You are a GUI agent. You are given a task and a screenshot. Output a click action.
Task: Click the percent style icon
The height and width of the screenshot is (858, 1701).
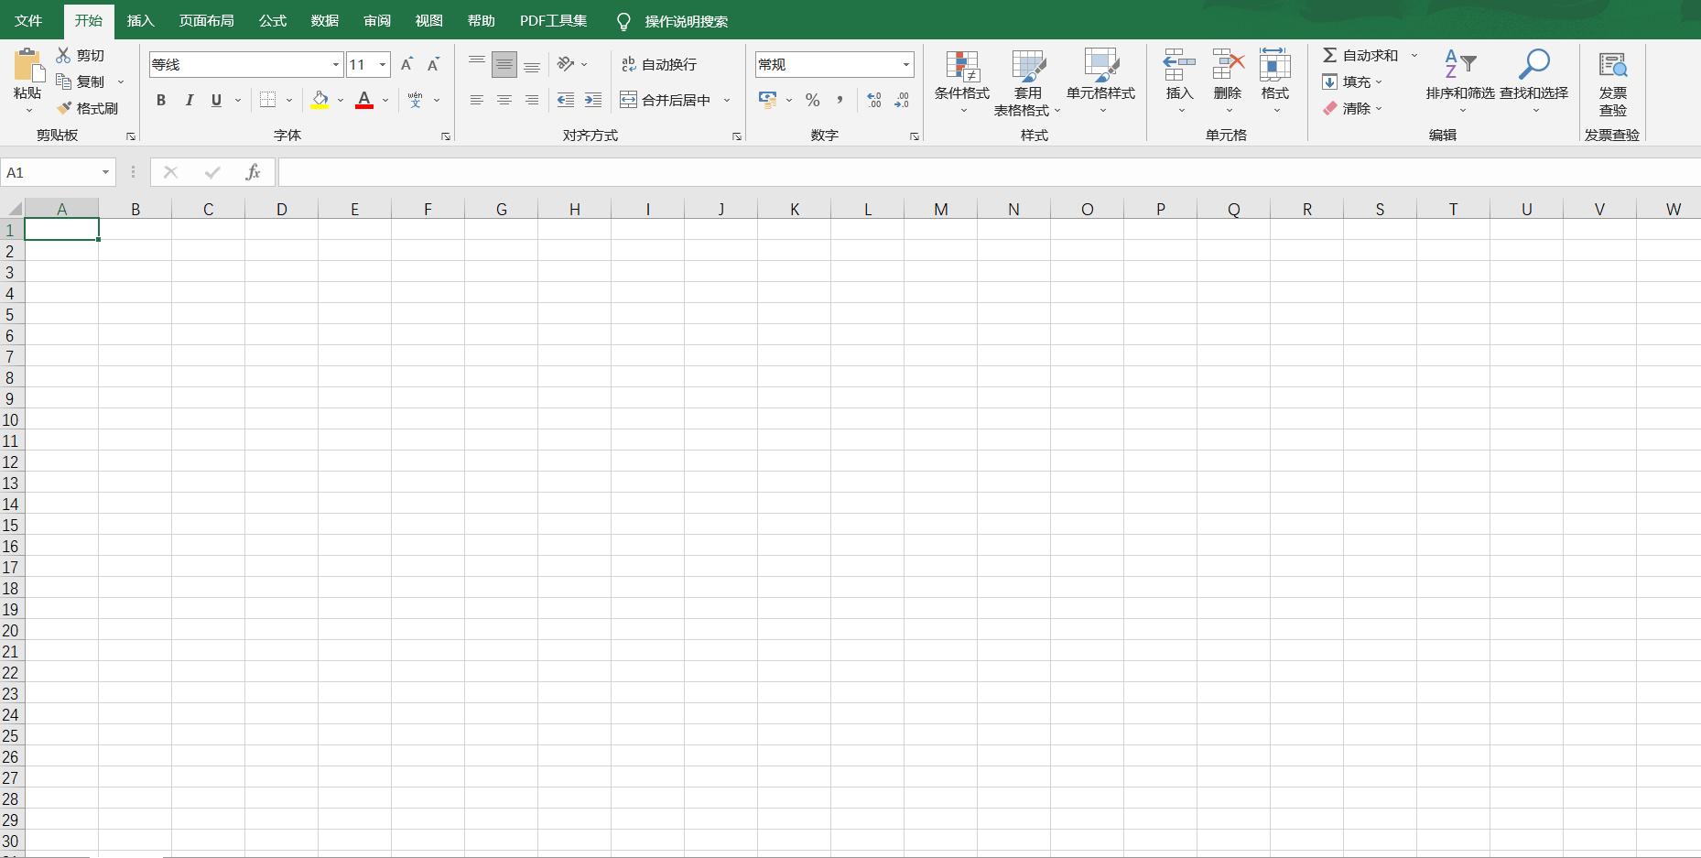812,100
